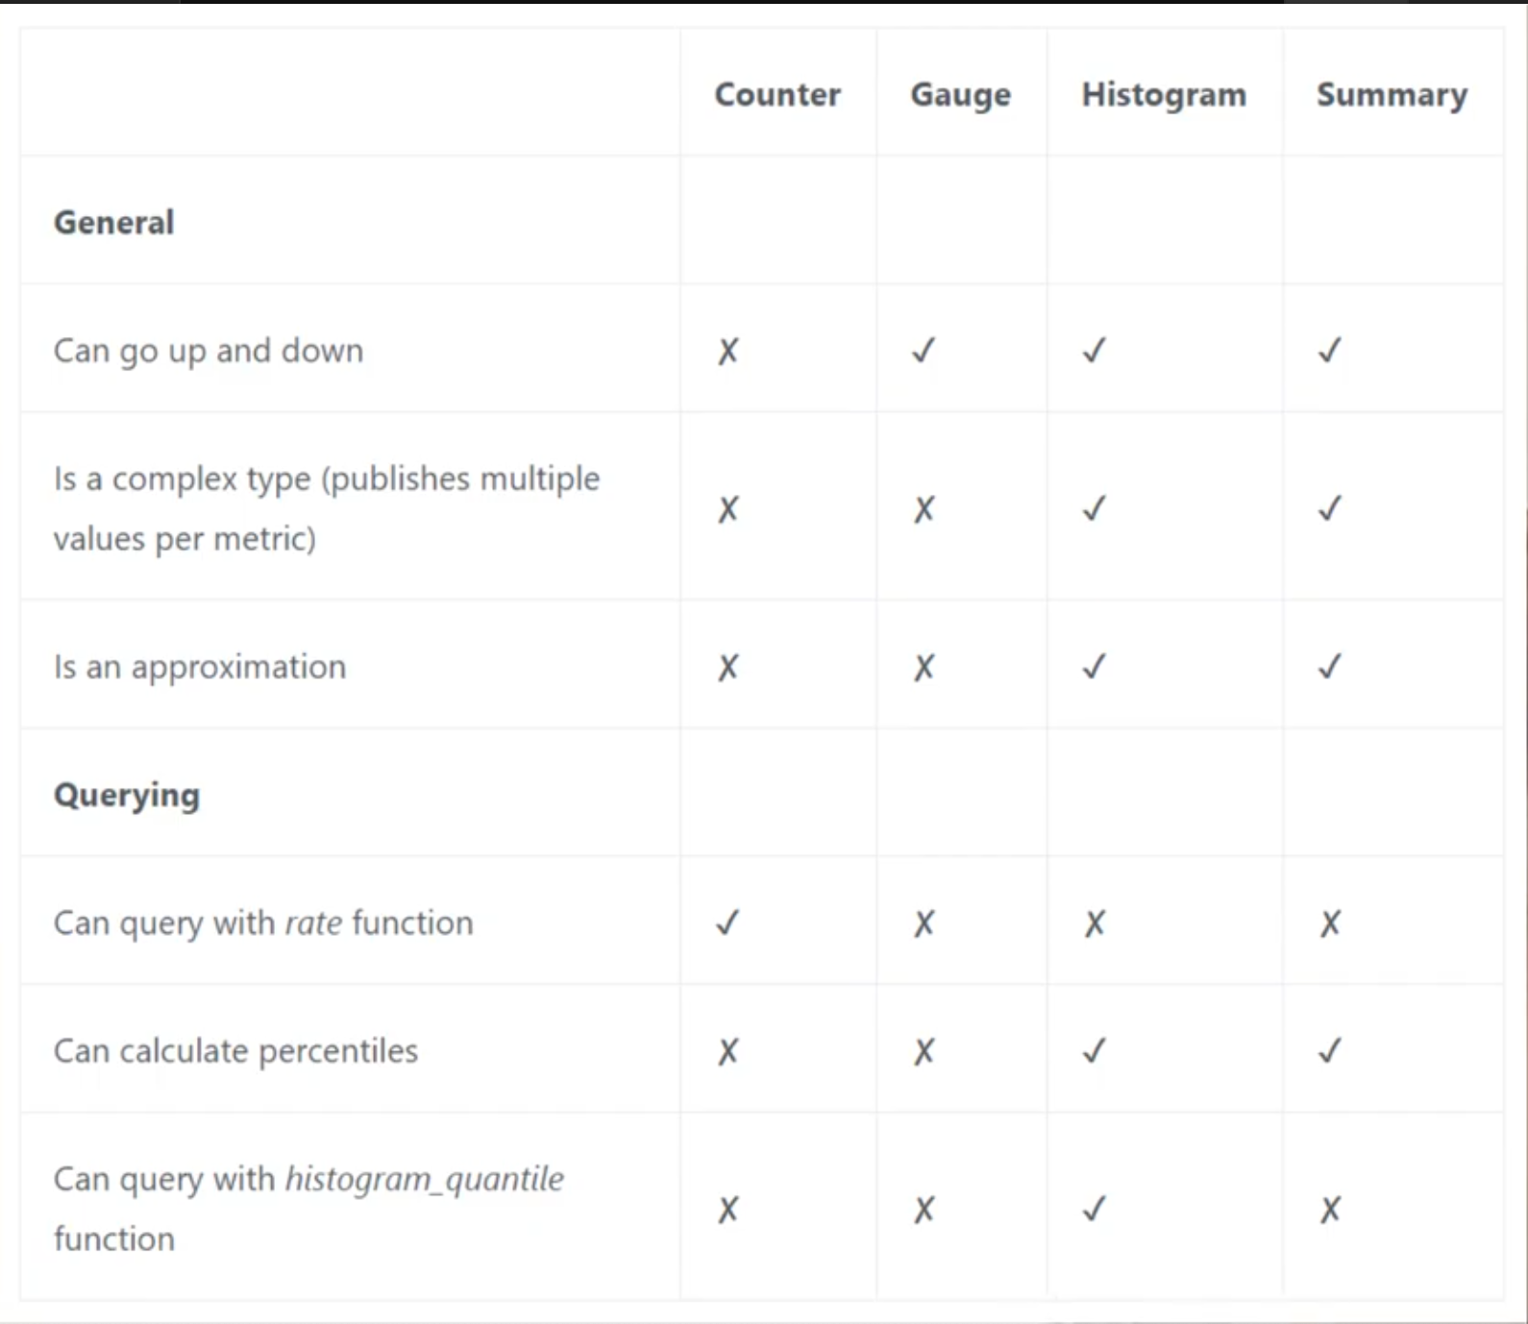Click the italic "histogram_quantile" text
The width and height of the screenshot is (1528, 1324).
pos(425,1179)
